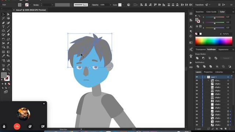Image resolution: width=235 pixels, height=132 pixels.
Task: Select the Type tool
Action: click(x=3, y=27)
